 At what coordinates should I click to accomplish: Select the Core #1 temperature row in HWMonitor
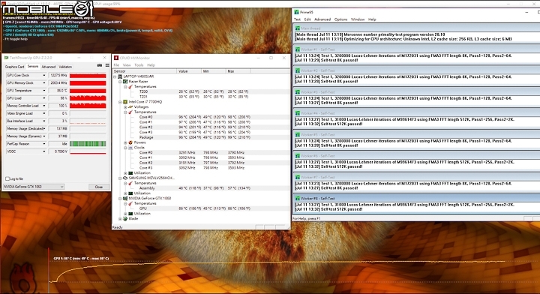[201, 122]
